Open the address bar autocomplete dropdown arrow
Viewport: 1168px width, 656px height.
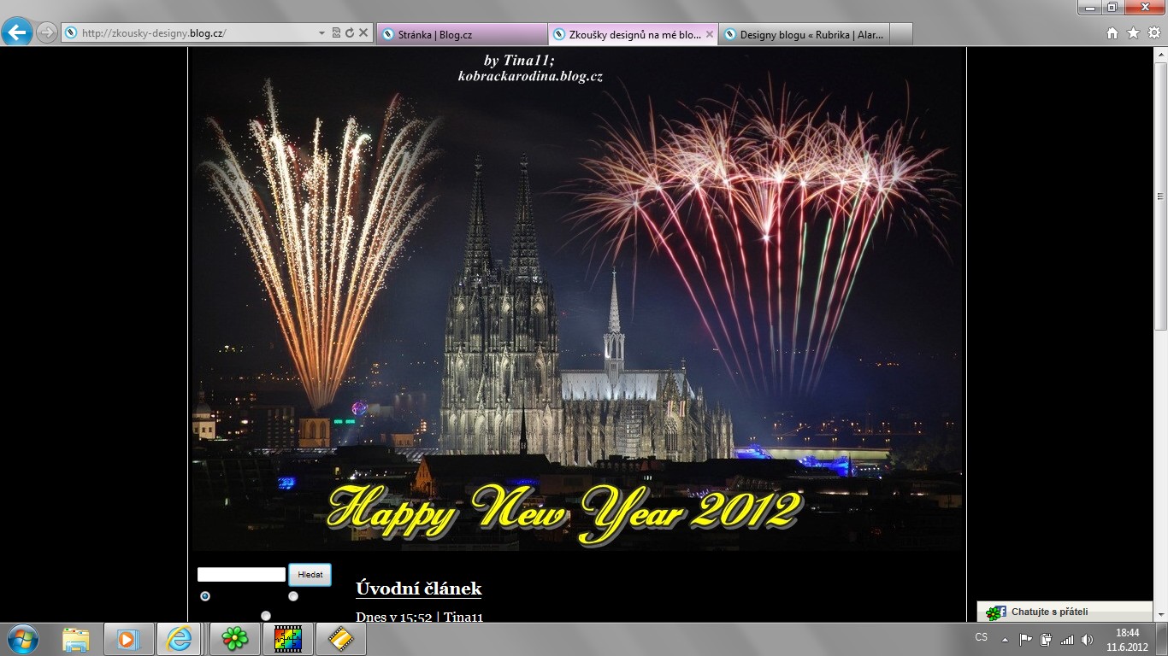click(321, 33)
